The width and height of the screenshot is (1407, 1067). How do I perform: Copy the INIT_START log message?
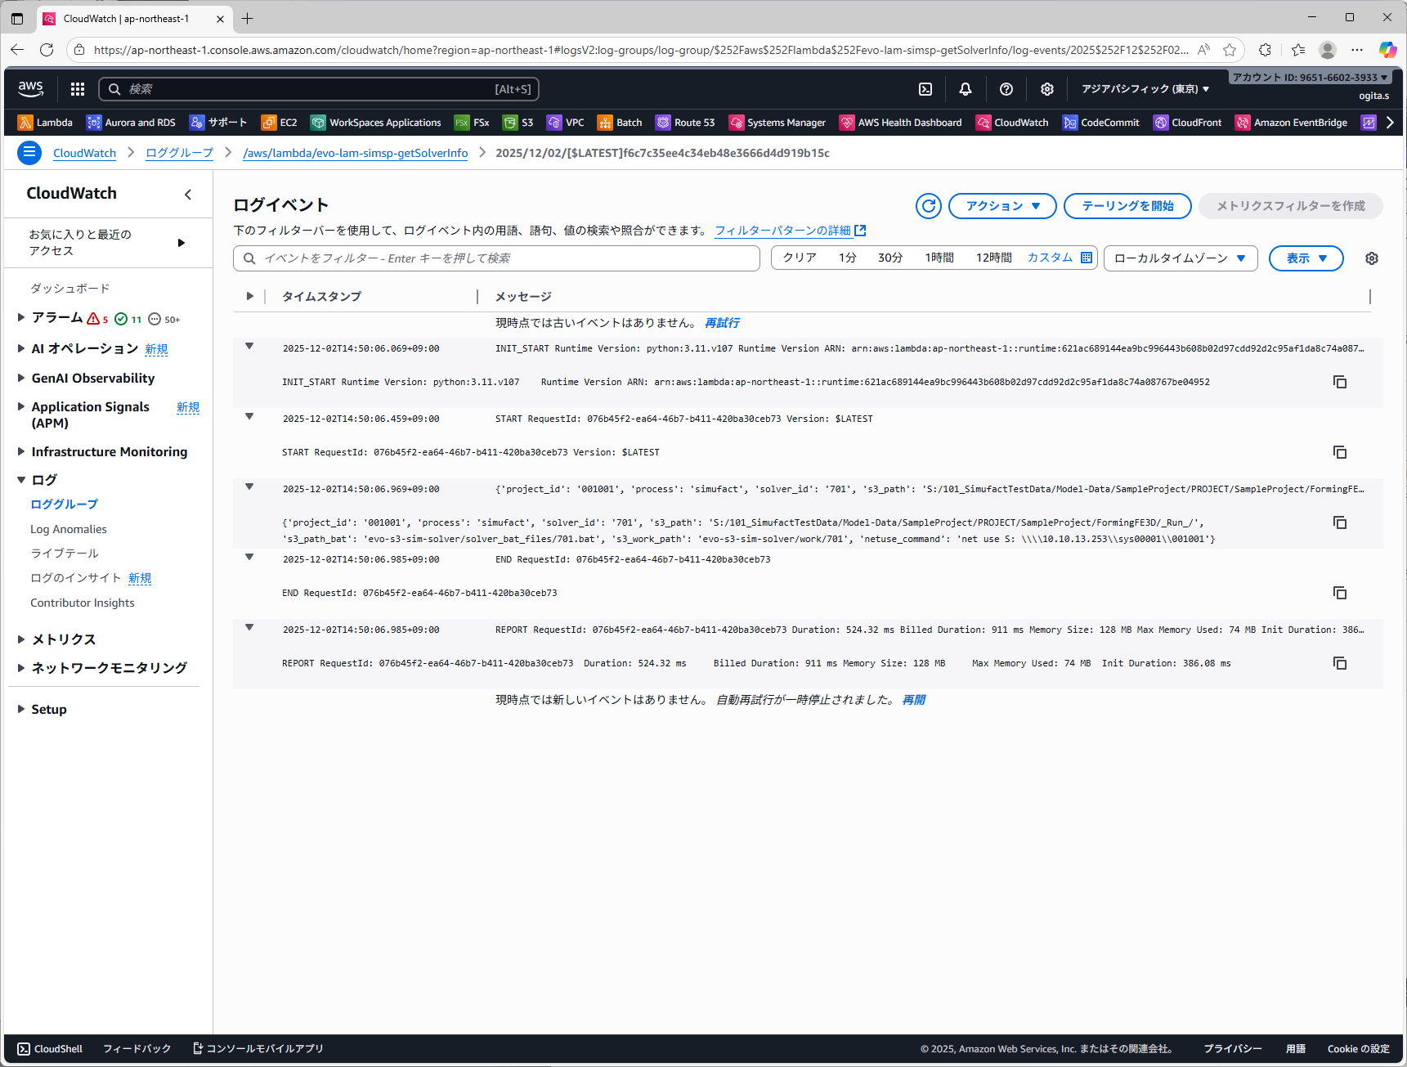(x=1340, y=382)
